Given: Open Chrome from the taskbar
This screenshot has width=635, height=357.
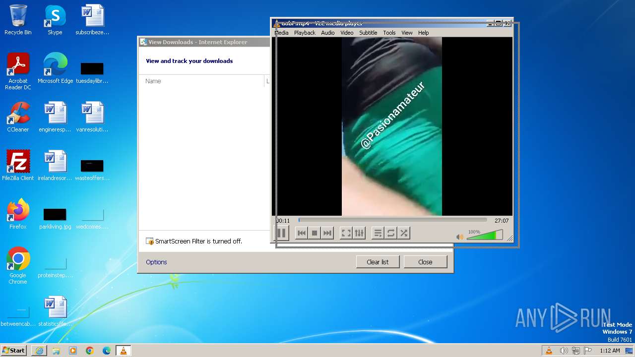Looking at the screenshot, I should pos(90,351).
